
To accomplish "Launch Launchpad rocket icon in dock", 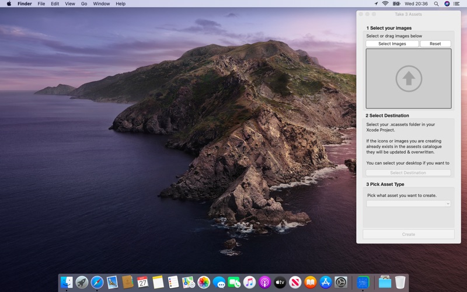I will 82,282.
